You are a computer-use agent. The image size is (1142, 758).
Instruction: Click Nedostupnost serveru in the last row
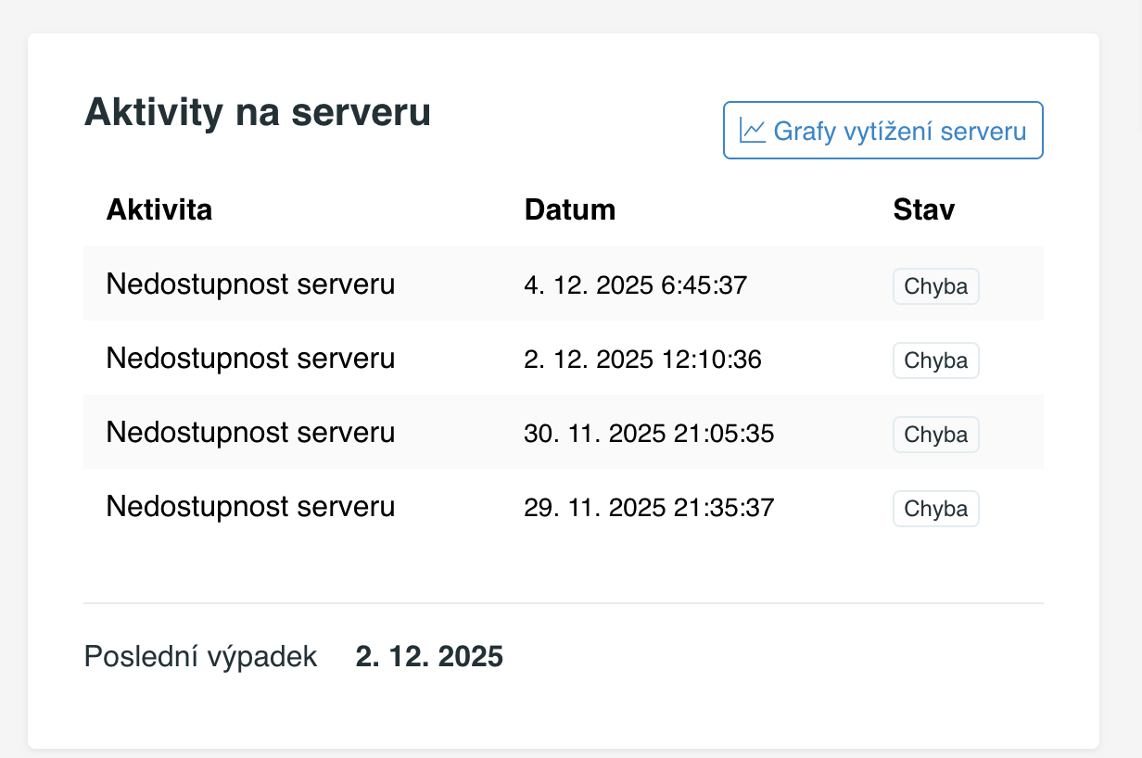250,507
